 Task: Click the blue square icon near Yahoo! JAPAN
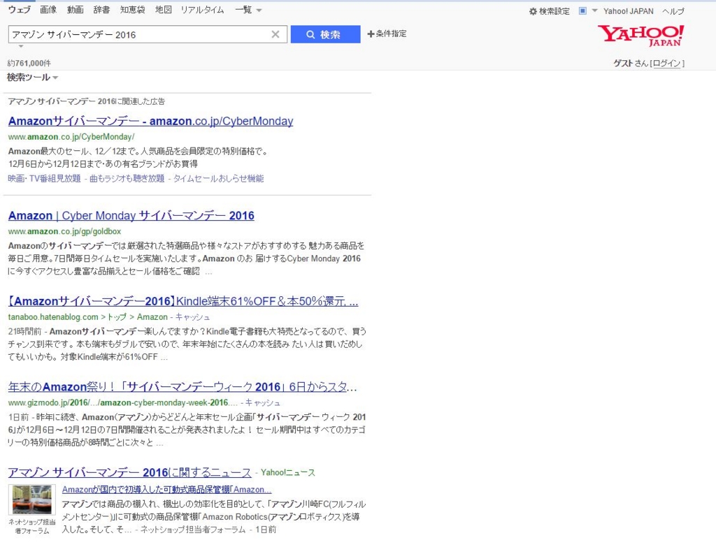click(582, 10)
